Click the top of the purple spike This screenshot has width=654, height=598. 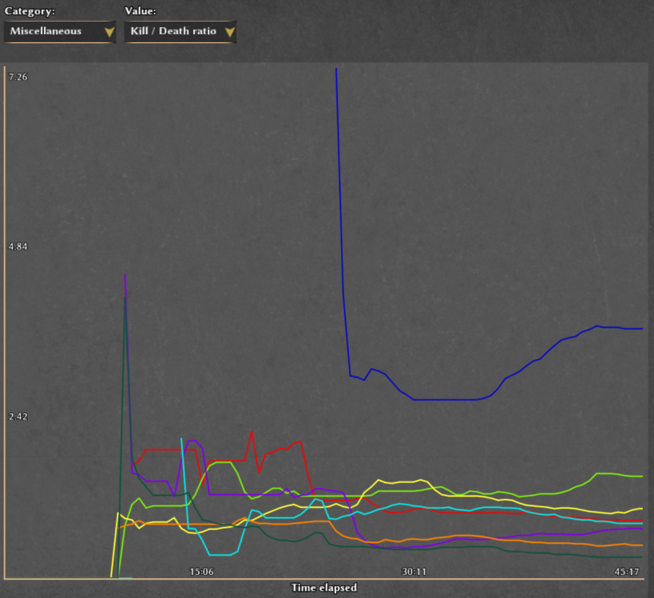[125, 275]
